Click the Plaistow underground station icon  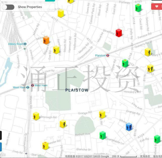pos(108,56)
